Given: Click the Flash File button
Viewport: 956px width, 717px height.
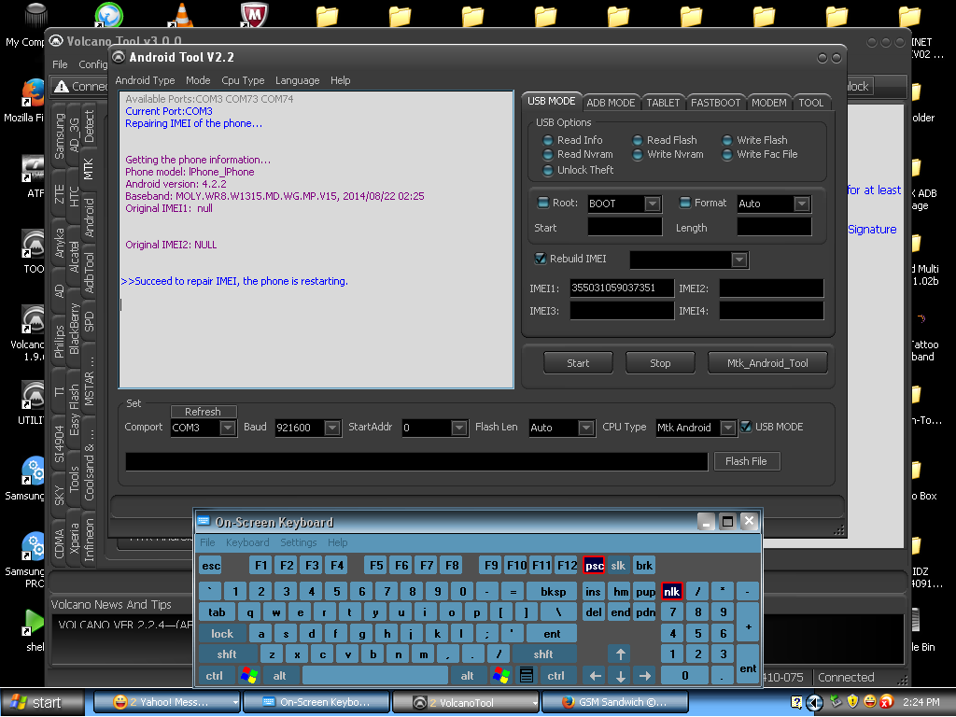Looking at the screenshot, I should click(x=746, y=461).
